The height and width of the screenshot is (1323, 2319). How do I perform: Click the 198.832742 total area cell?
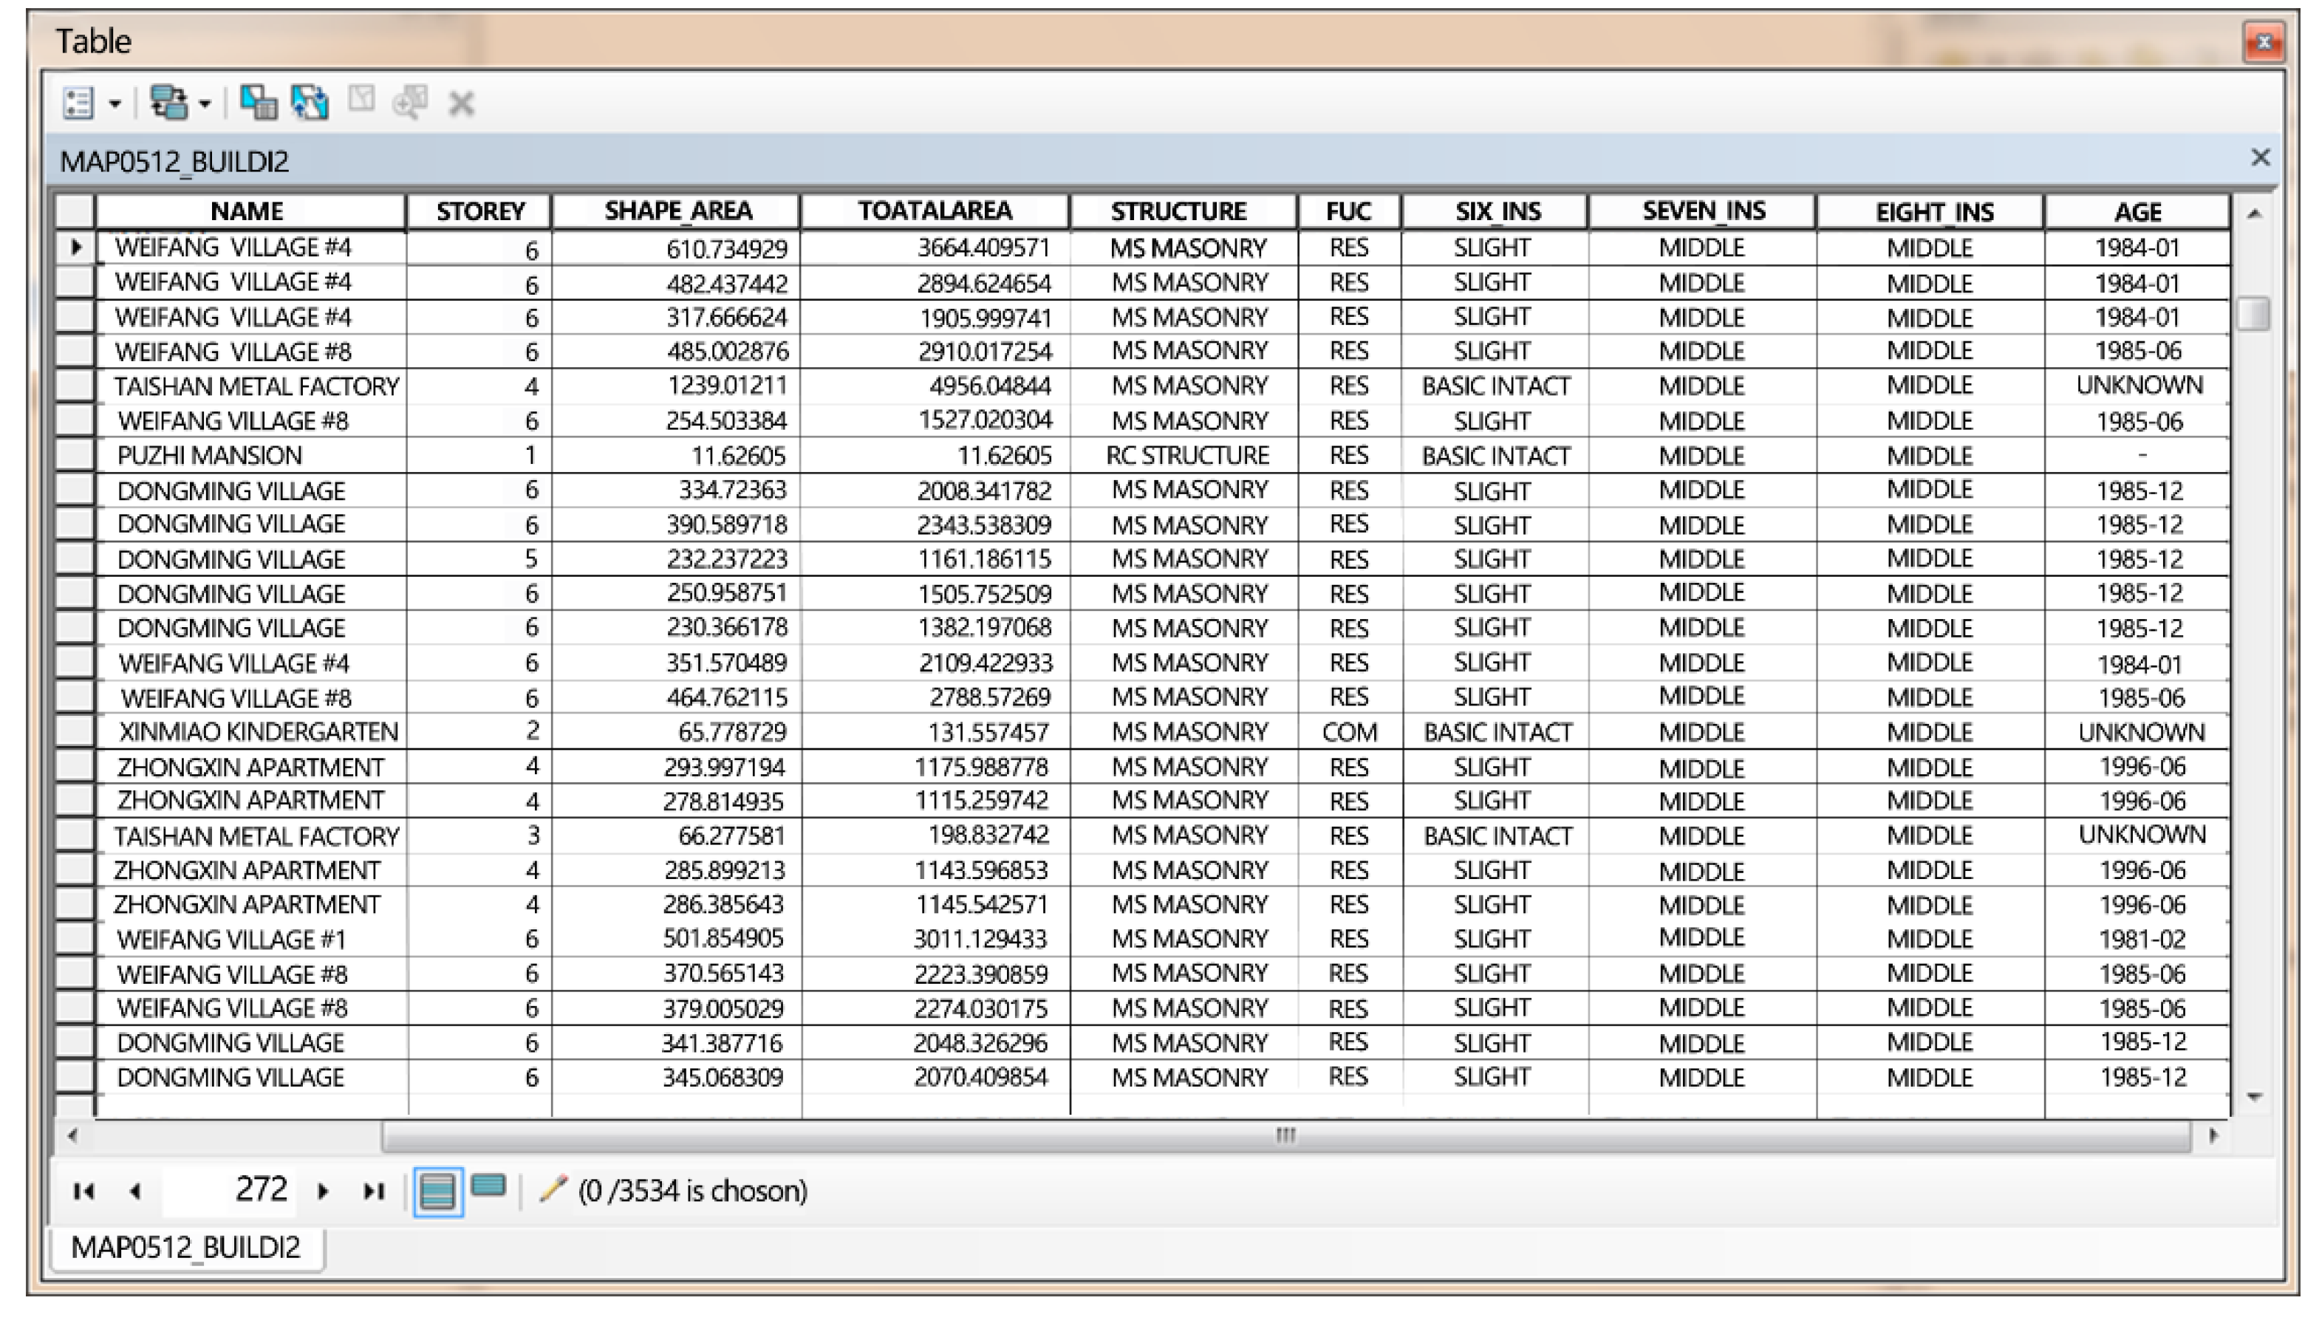pyautogui.click(x=935, y=835)
